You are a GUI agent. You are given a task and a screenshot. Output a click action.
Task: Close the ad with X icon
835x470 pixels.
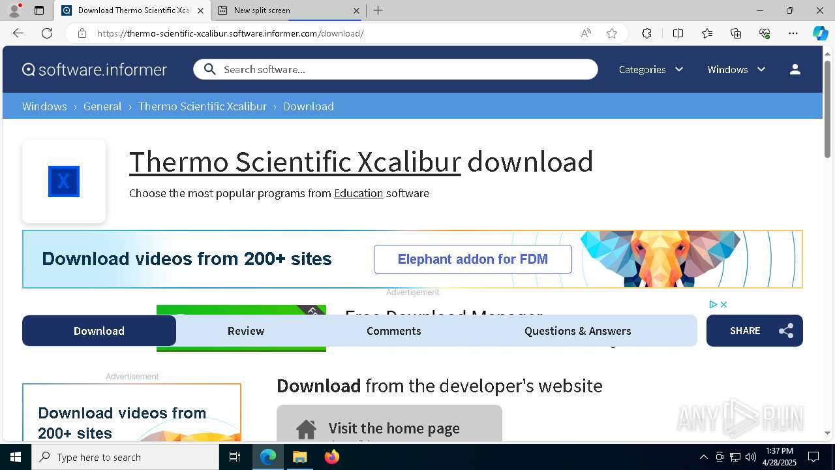[723, 304]
